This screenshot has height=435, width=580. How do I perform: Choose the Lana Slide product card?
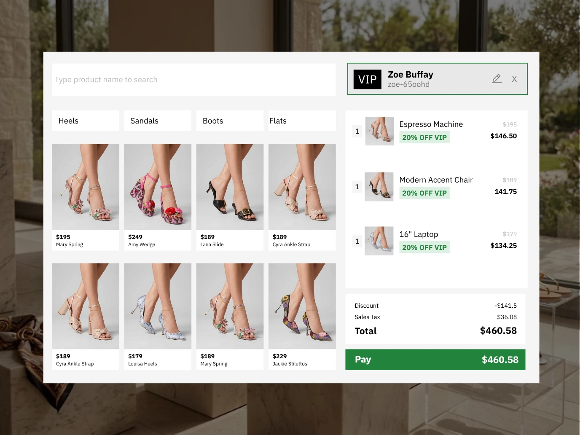coord(230,197)
